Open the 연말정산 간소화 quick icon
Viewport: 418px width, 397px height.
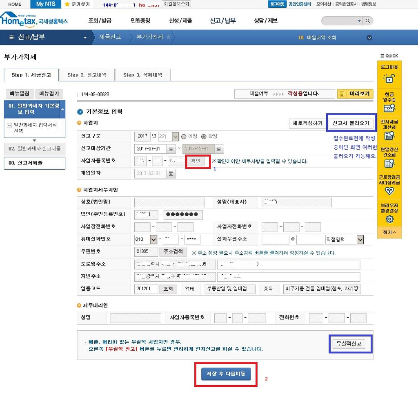pos(389,163)
